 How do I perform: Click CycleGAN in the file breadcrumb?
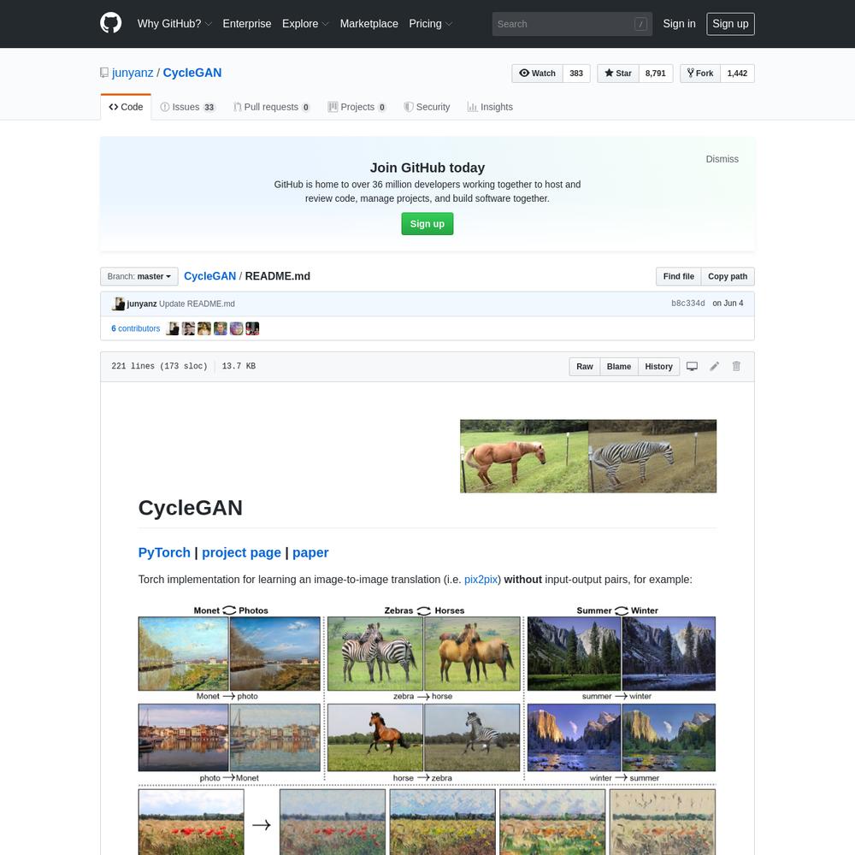(x=210, y=276)
